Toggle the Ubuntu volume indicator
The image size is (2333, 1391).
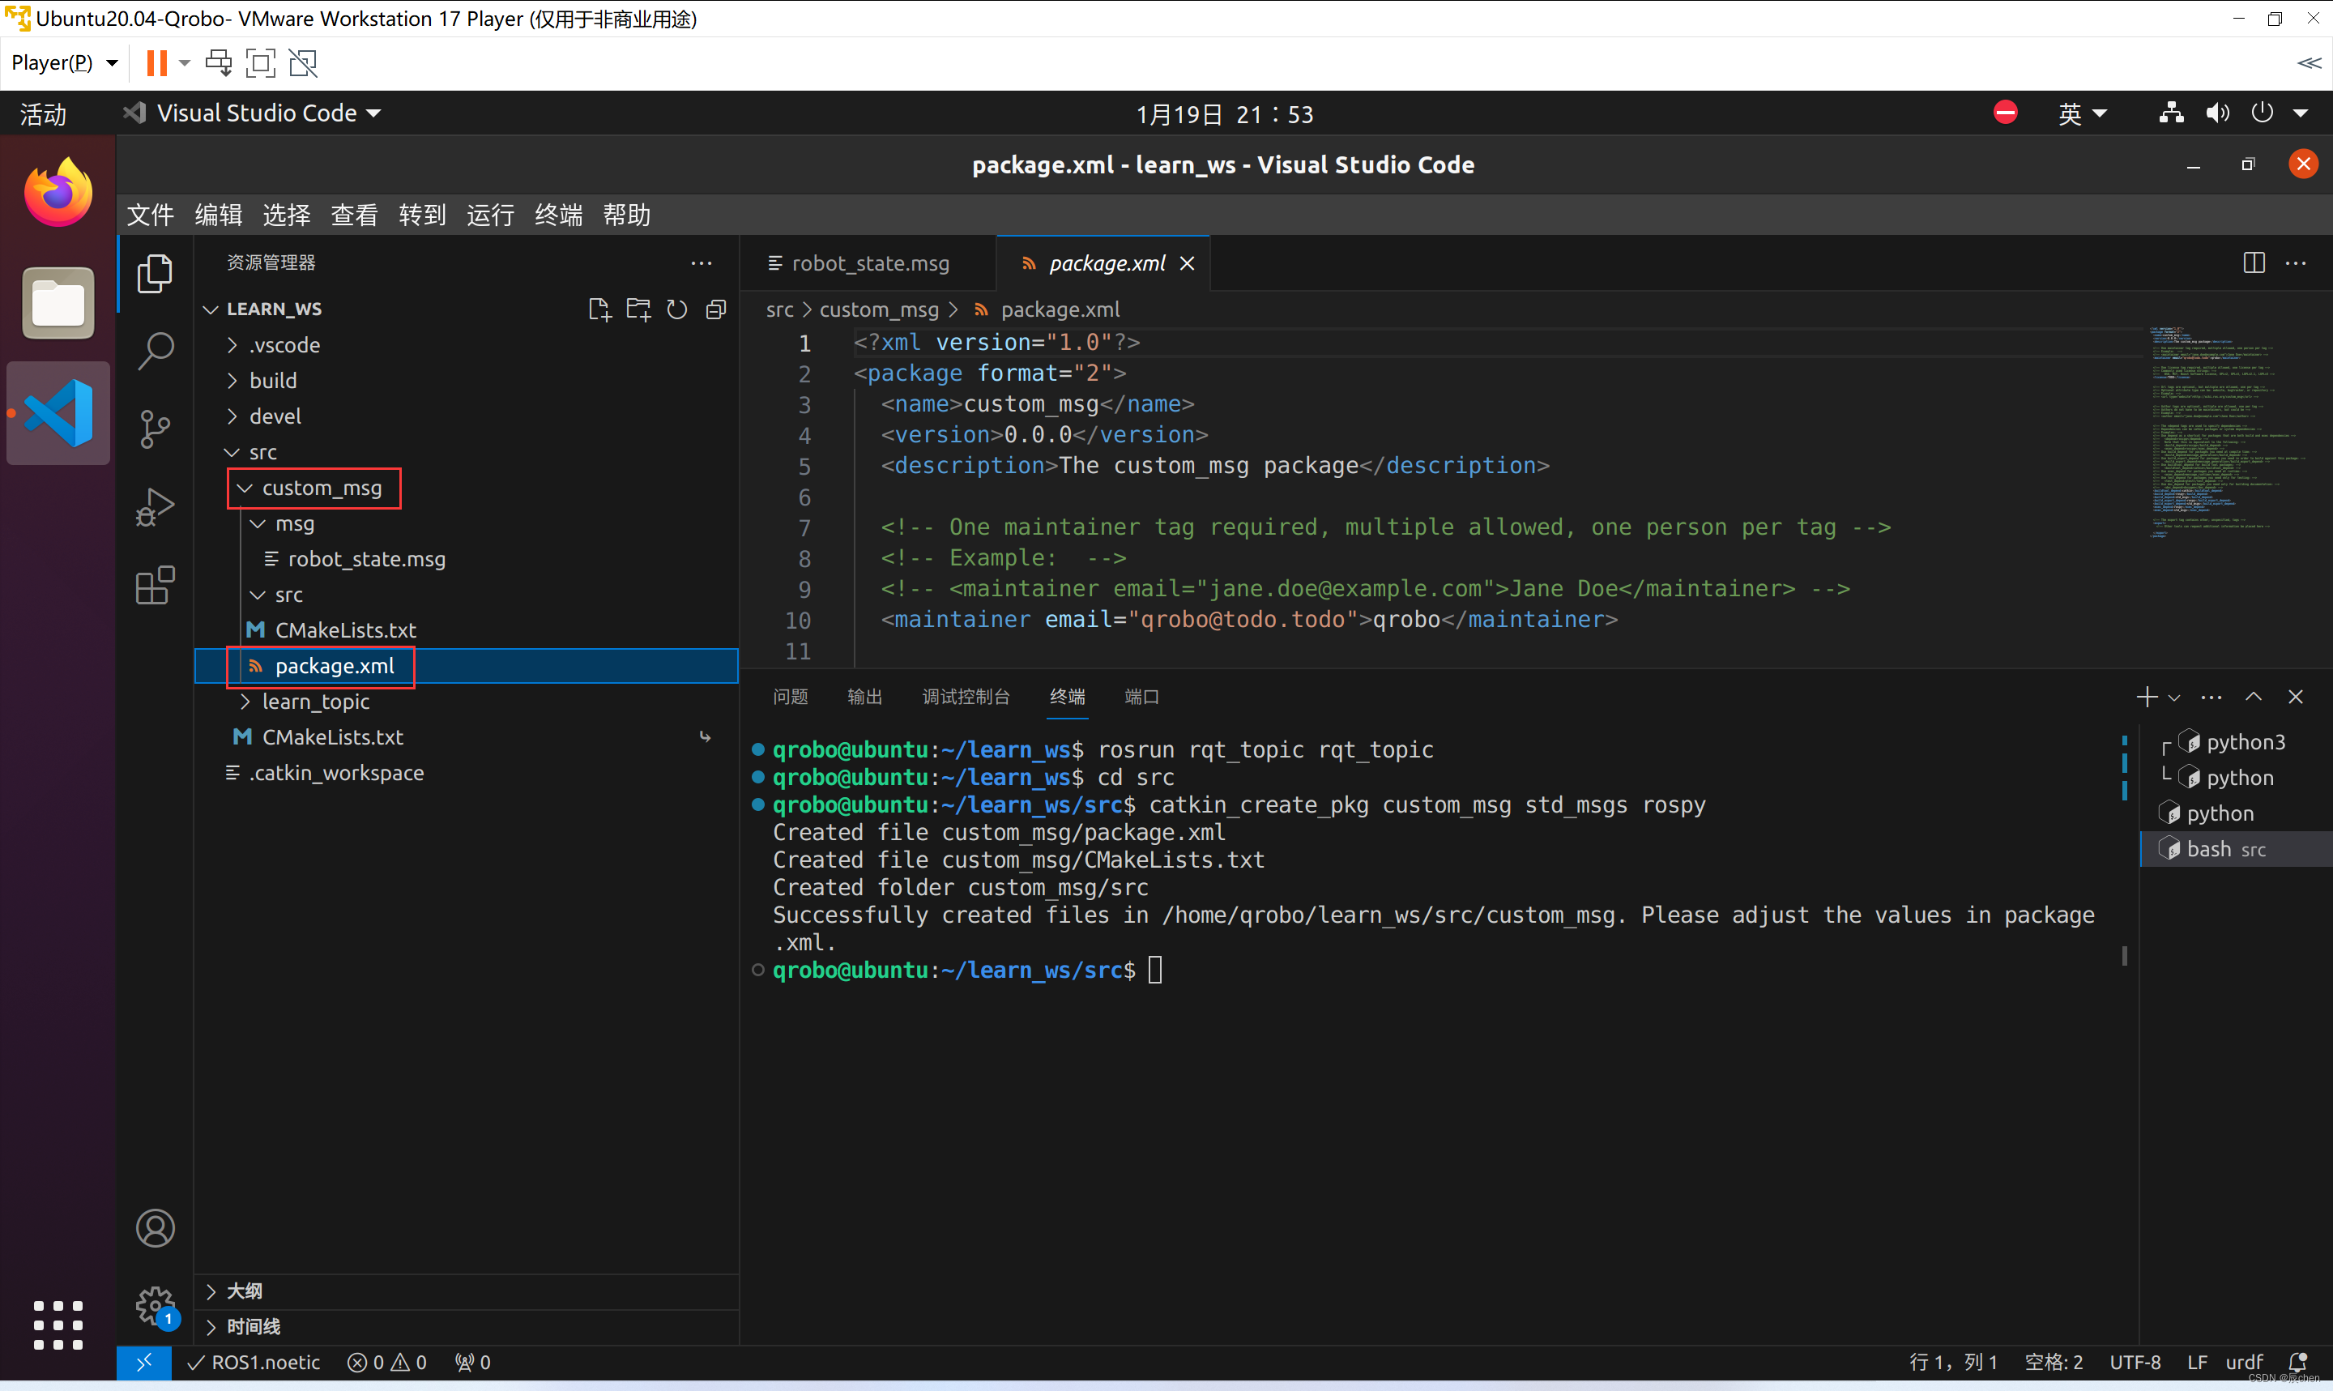coord(2216,113)
